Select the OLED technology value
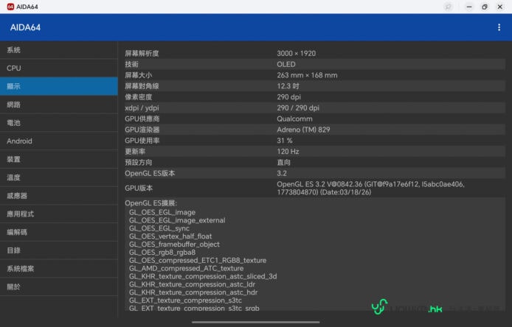This screenshot has width=512, height=327. point(286,64)
